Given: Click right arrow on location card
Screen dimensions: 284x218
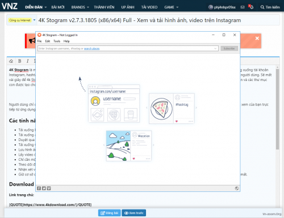Looking at the screenshot, I should (153, 145).
